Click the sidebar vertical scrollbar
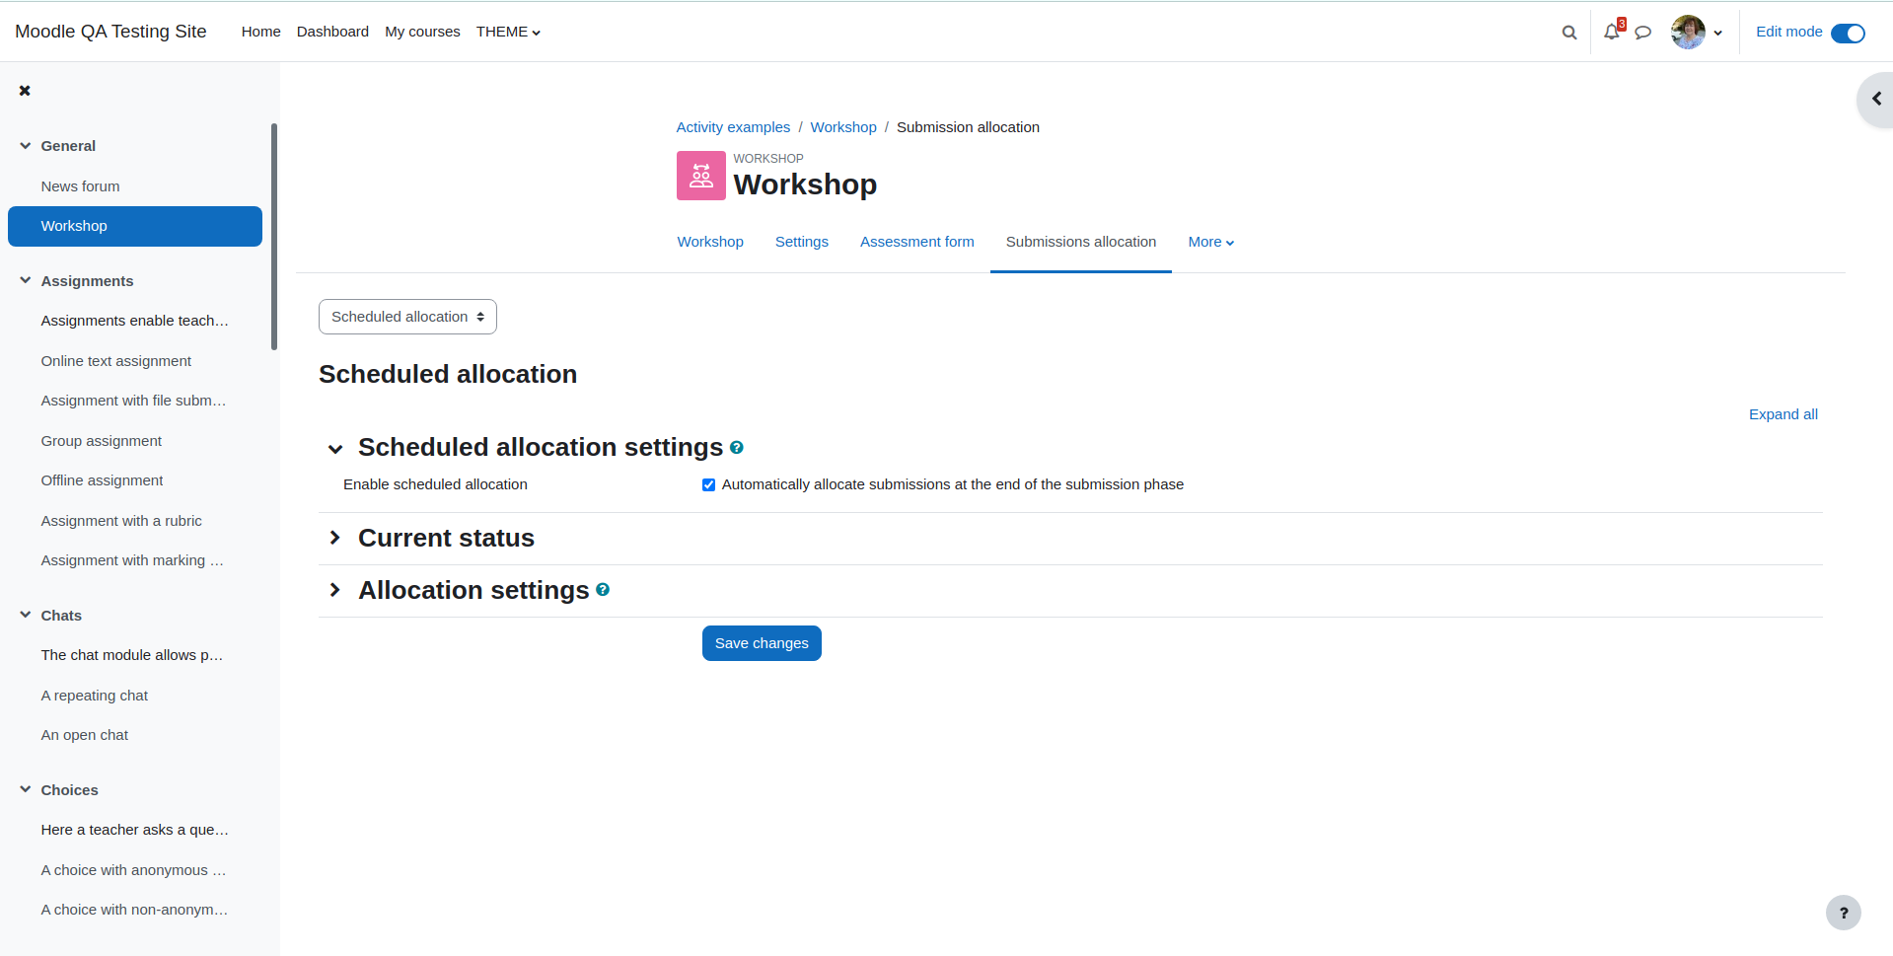The image size is (1893, 956). pyautogui.click(x=274, y=237)
